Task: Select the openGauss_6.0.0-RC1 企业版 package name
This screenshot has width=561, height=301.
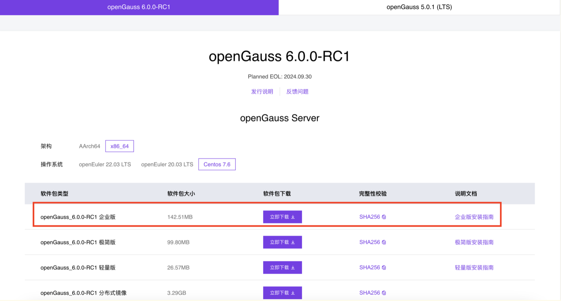Action: coord(78,217)
